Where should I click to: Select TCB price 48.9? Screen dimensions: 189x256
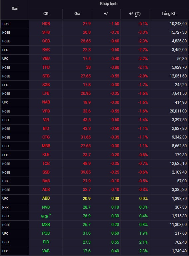87,164
